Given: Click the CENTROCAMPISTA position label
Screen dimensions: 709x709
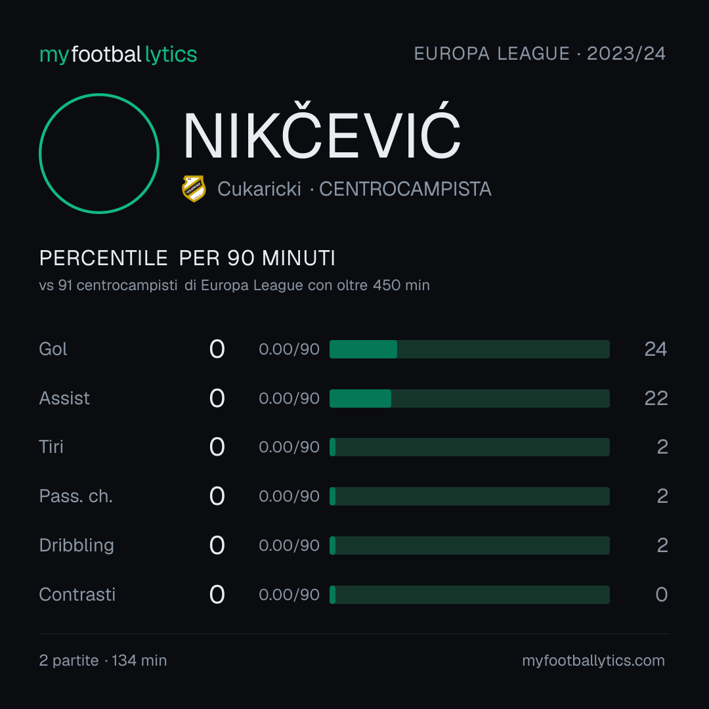Looking at the screenshot, I should pyautogui.click(x=405, y=189).
